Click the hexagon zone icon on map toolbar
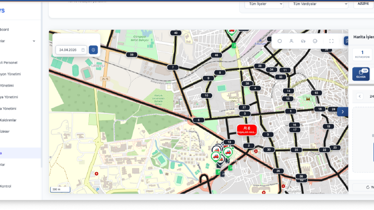Screen dimensions: 374x210 280,41
